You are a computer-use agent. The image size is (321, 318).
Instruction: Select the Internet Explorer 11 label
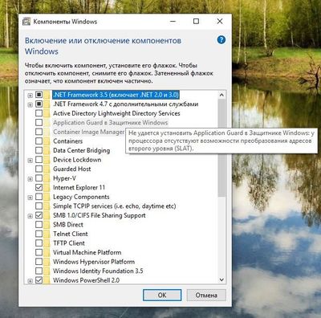coord(79,188)
